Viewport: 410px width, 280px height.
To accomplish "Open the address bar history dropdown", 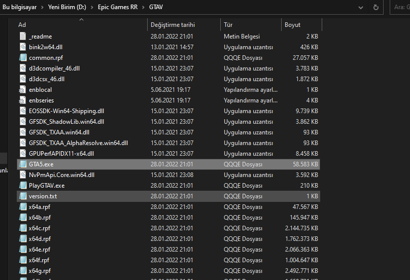I will point(361,8).
